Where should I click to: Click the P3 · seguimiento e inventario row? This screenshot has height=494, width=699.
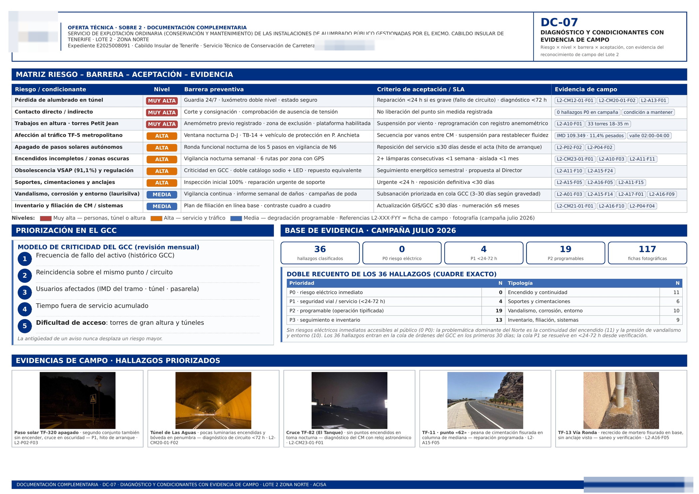click(395, 320)
